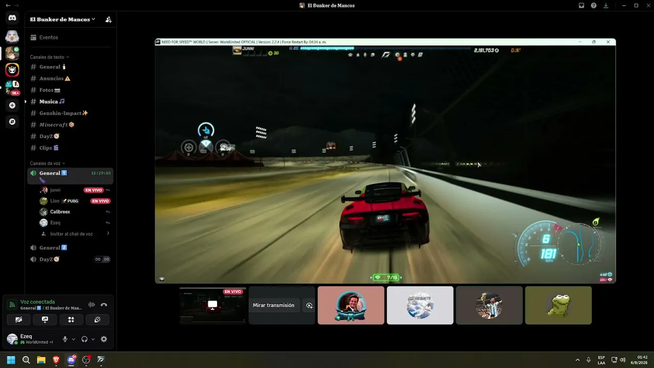
Task: Click Ezeq in the voice participants list
Action: pos(76,223)
